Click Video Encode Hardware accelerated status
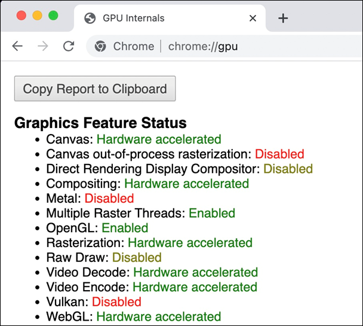Image resolution: width=363 pixels, height=326 pixels. pos(195,287)
